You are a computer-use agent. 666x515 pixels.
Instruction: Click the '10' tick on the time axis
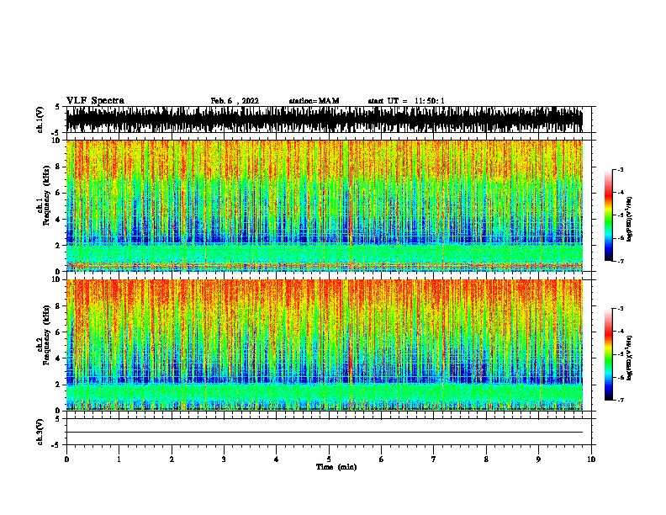click(x=591, y=459)
